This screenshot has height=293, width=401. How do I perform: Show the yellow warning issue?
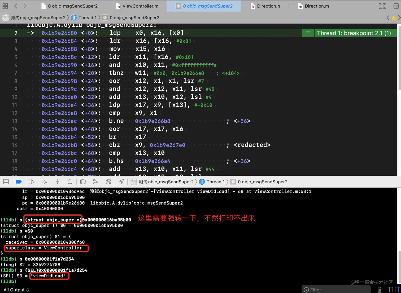click(394, 18)
